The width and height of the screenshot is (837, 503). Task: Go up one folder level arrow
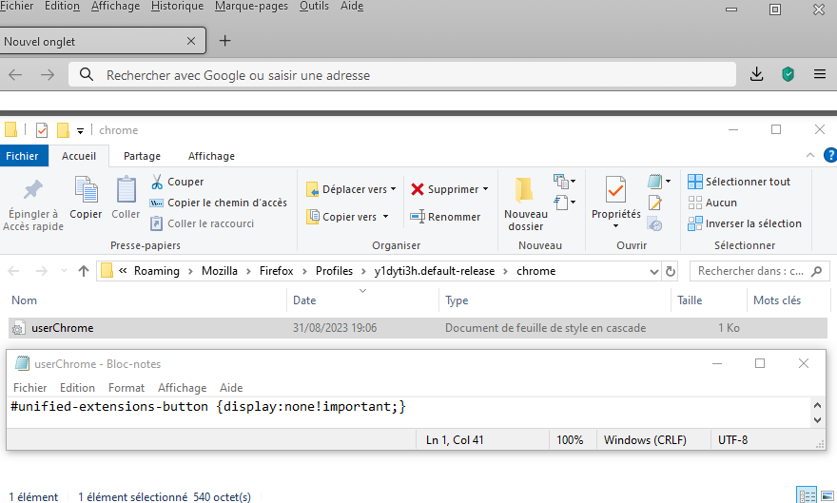84,271
